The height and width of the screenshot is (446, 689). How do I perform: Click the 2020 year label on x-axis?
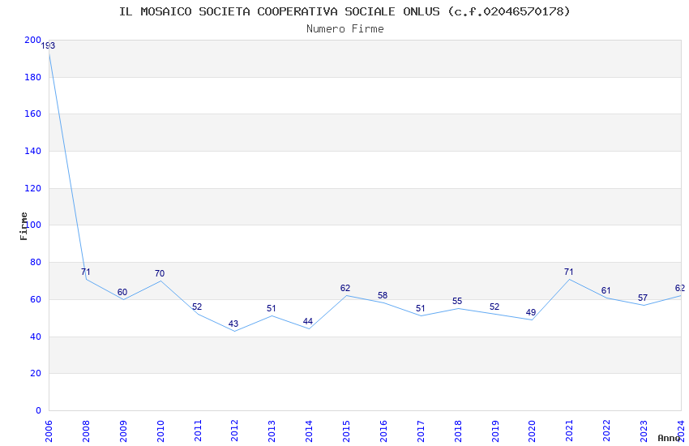[532, 431]
